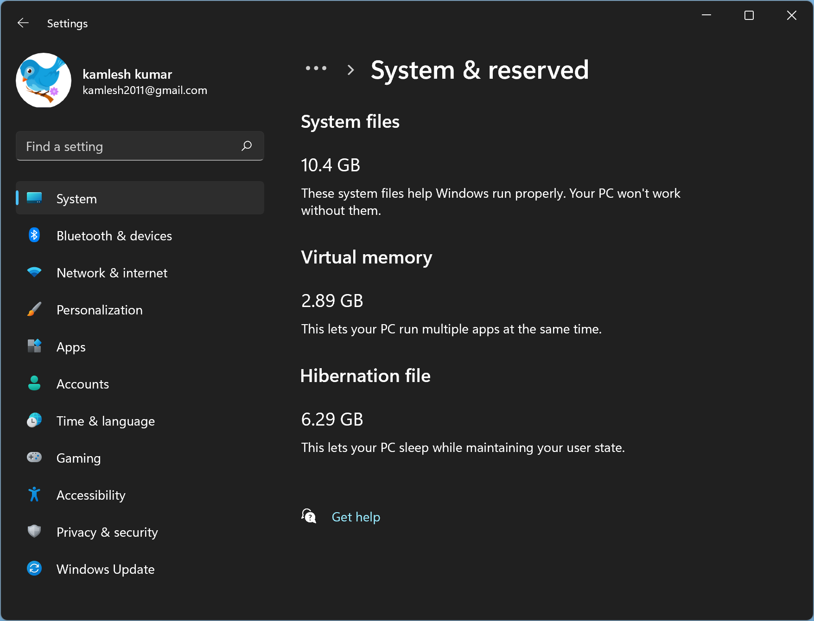The width and height of the screenshot is (814, 621).
Task: Expand the breadcrumb ellipsis menu
Action: coord(316,69)
